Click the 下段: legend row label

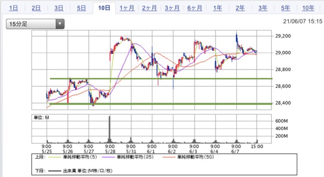[40, 171]
